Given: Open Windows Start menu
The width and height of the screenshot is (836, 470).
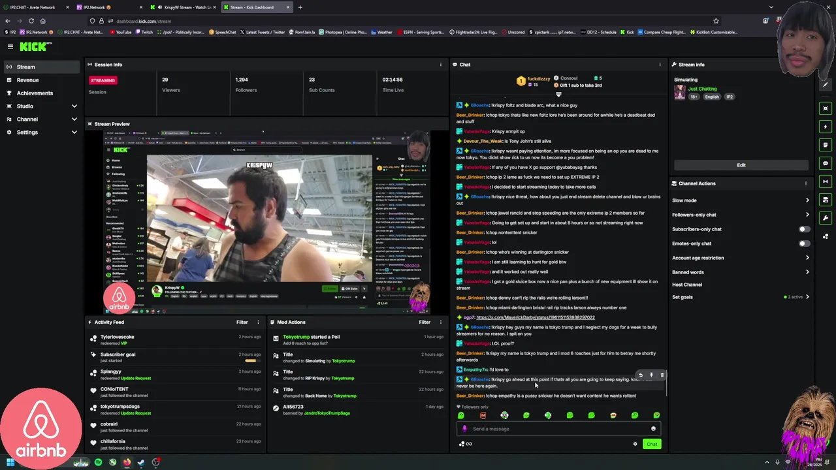Looking at the screenshot, I should click(x=11, y=462).
